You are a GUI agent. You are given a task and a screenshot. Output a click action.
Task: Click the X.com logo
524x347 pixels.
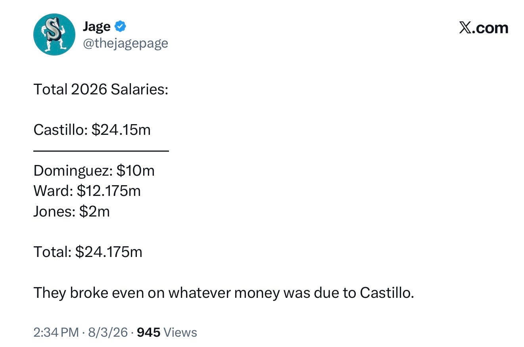pos(484,28)
